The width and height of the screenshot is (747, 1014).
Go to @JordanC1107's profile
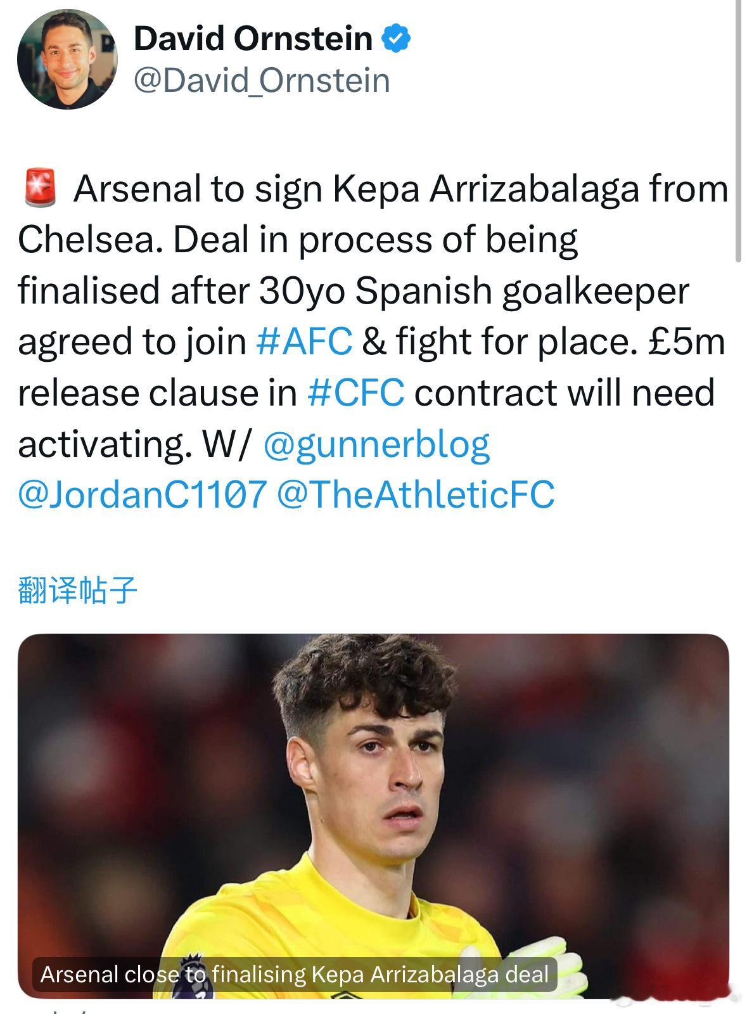142,495
